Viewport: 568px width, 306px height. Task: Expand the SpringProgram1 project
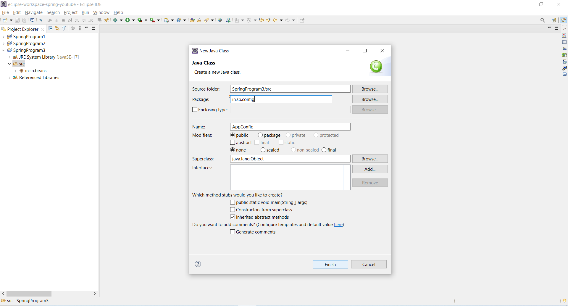[x=3, y=37]
